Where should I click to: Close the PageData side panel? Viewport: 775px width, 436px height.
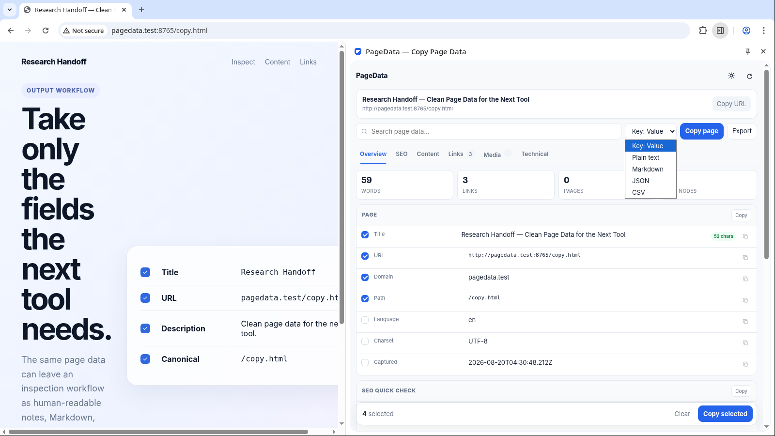click(763, 51)
